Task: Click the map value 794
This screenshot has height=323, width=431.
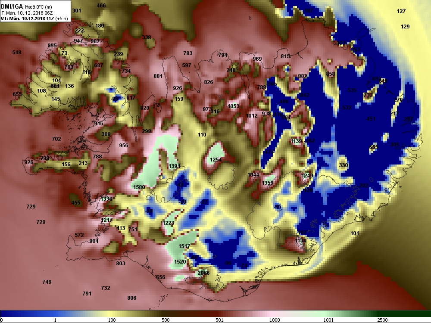Action: pos(223,55)
